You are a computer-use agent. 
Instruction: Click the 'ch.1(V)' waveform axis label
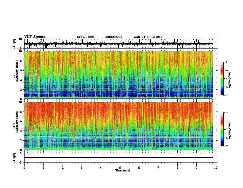click(x=15, y=44)
